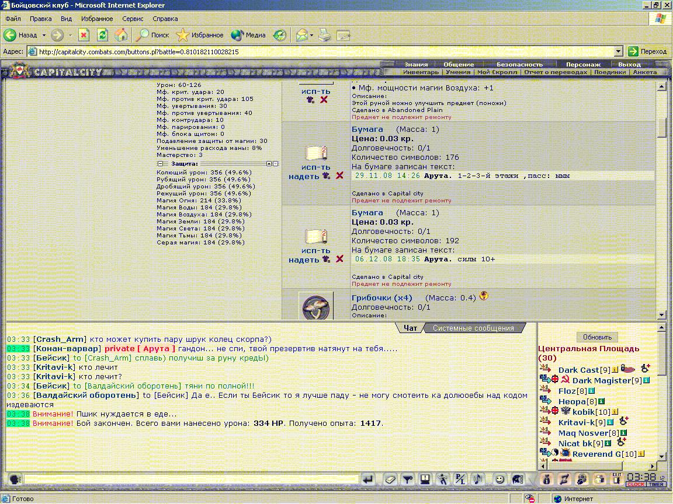The height and width of the screenshot is (504, 673).
Task: Click the chat filter funnel icon
Action: point(407,479)
